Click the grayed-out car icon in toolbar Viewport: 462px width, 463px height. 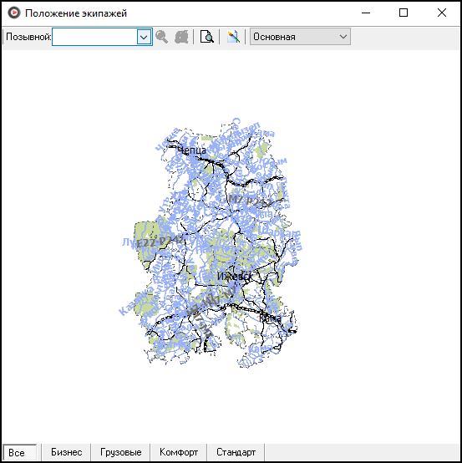pos(181,37)
